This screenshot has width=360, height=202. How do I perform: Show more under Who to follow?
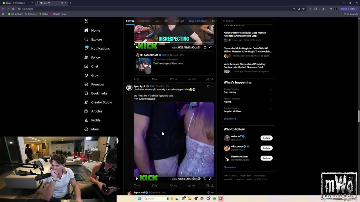click(x=230, y=167)
